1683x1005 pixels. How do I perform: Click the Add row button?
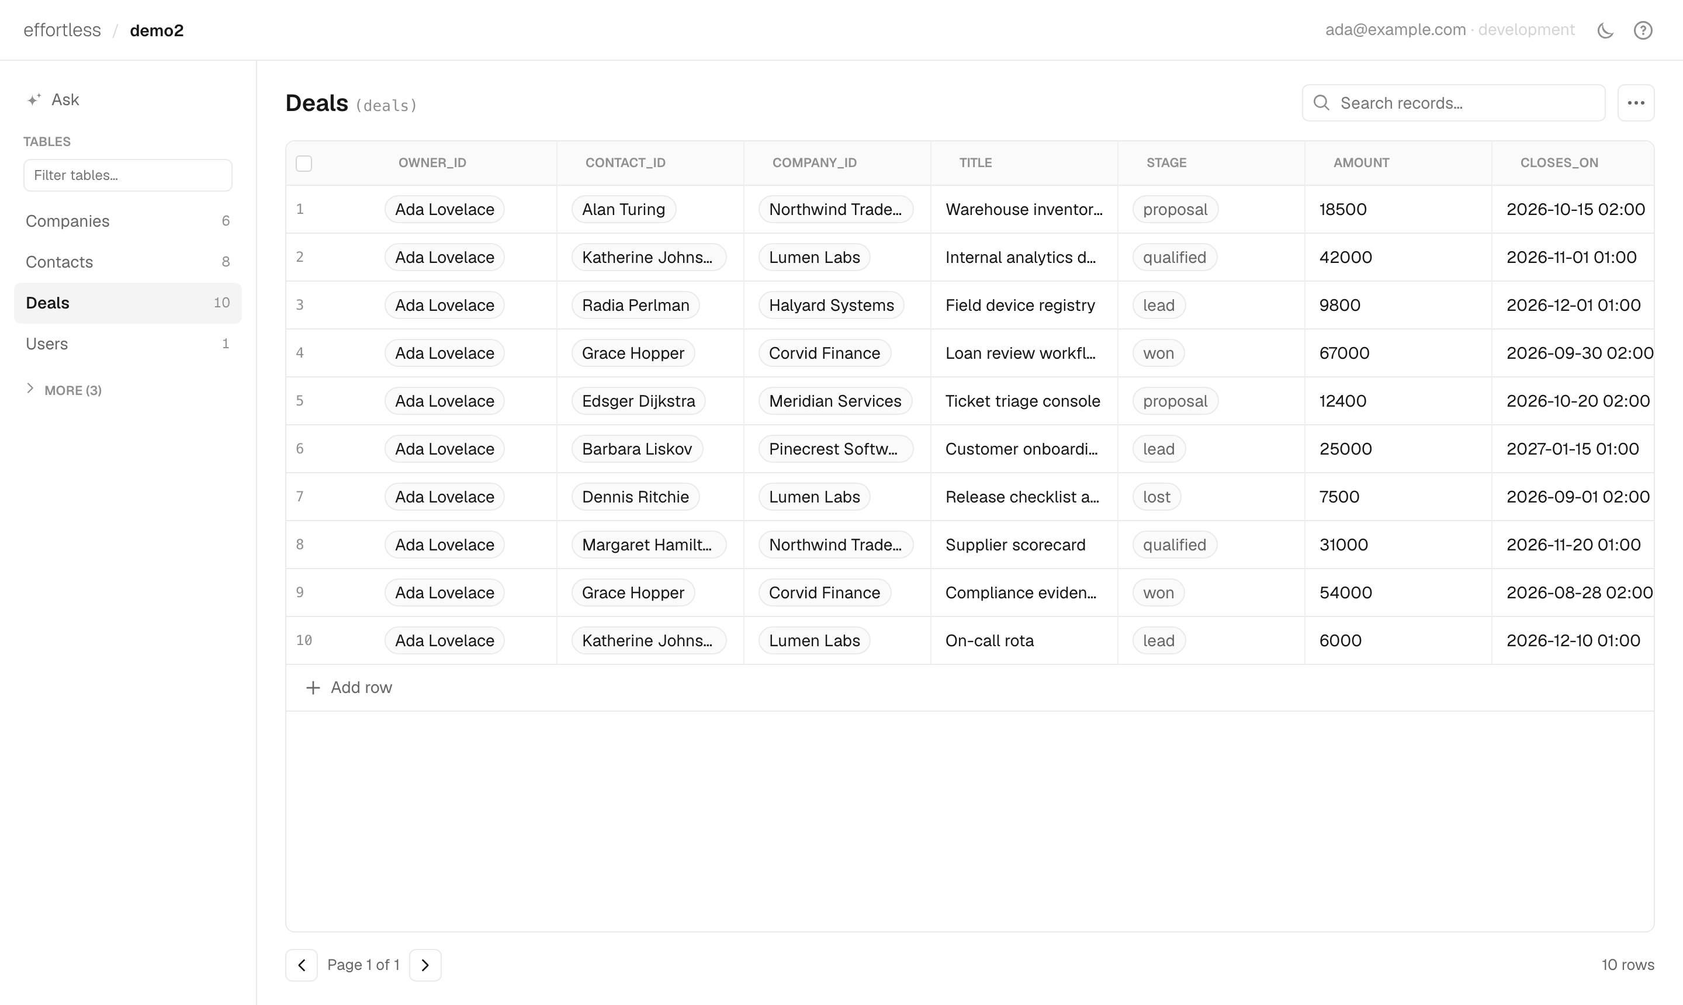pyautogui.click(x=349, y=688)
